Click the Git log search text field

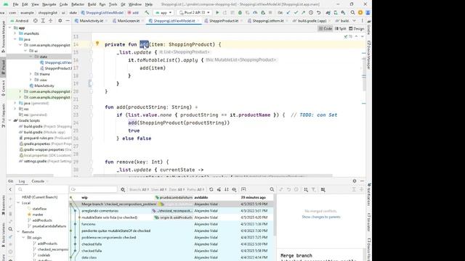(94, 189)
